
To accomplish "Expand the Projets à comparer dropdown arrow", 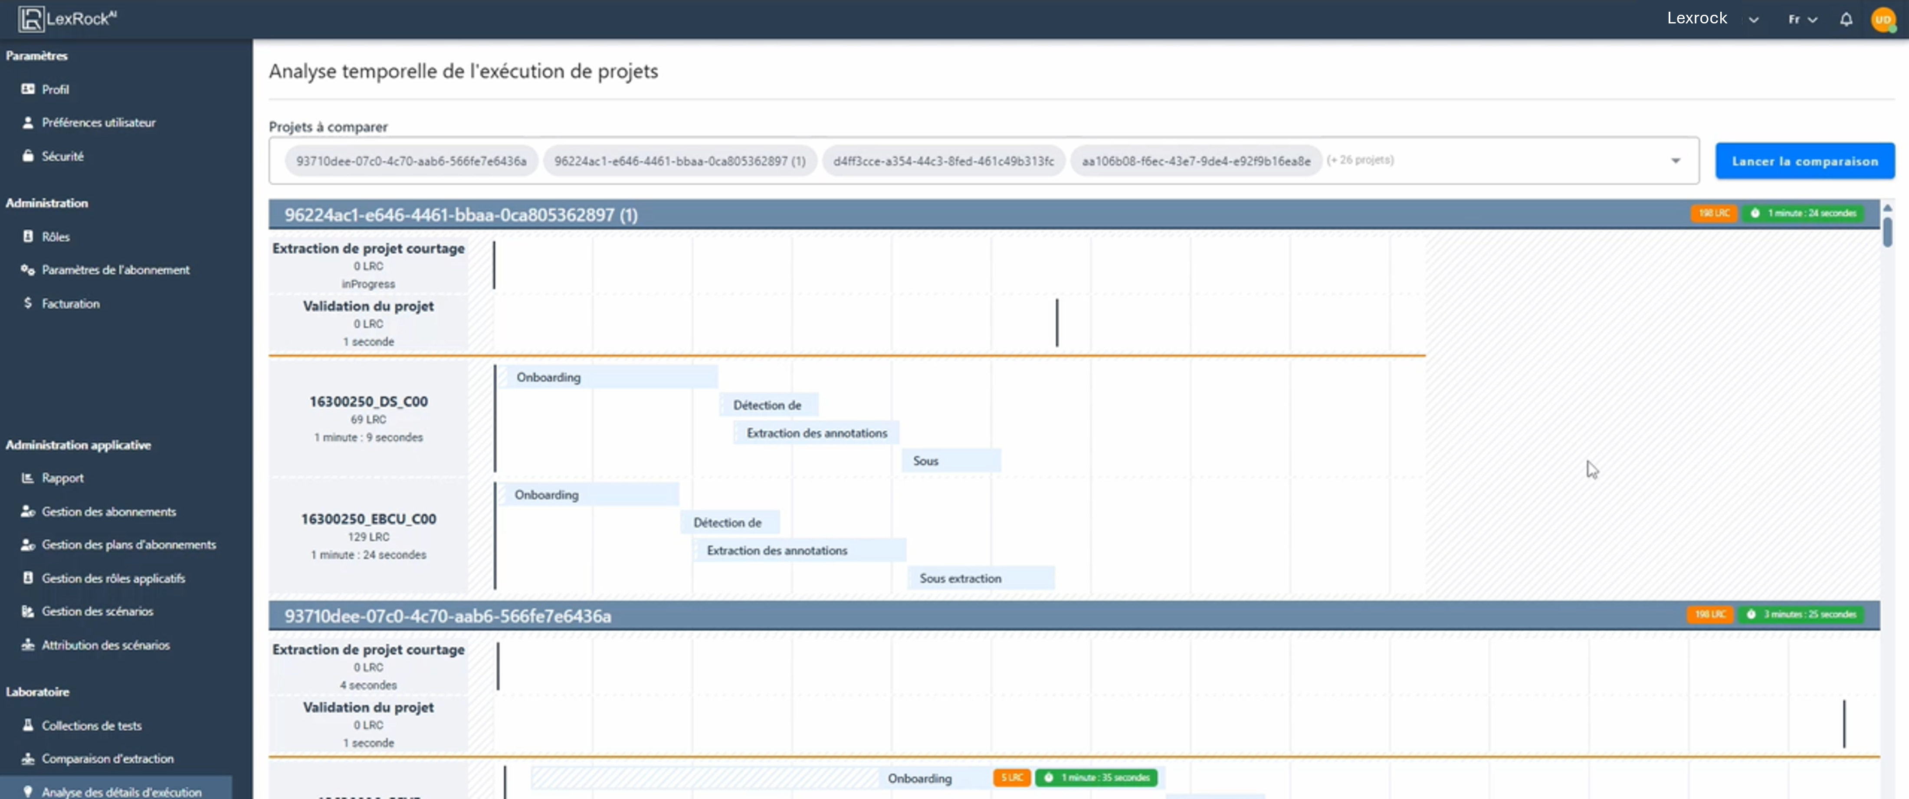I will click(1676, 161).
